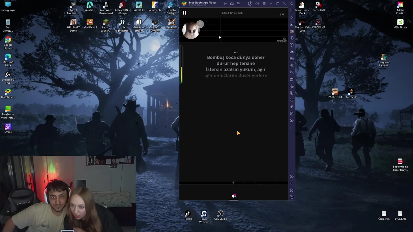The width and height of the screenshot is (413, 232).
Task: Open BlueStacks keyboard game controls icon
Action: (292, 31)
